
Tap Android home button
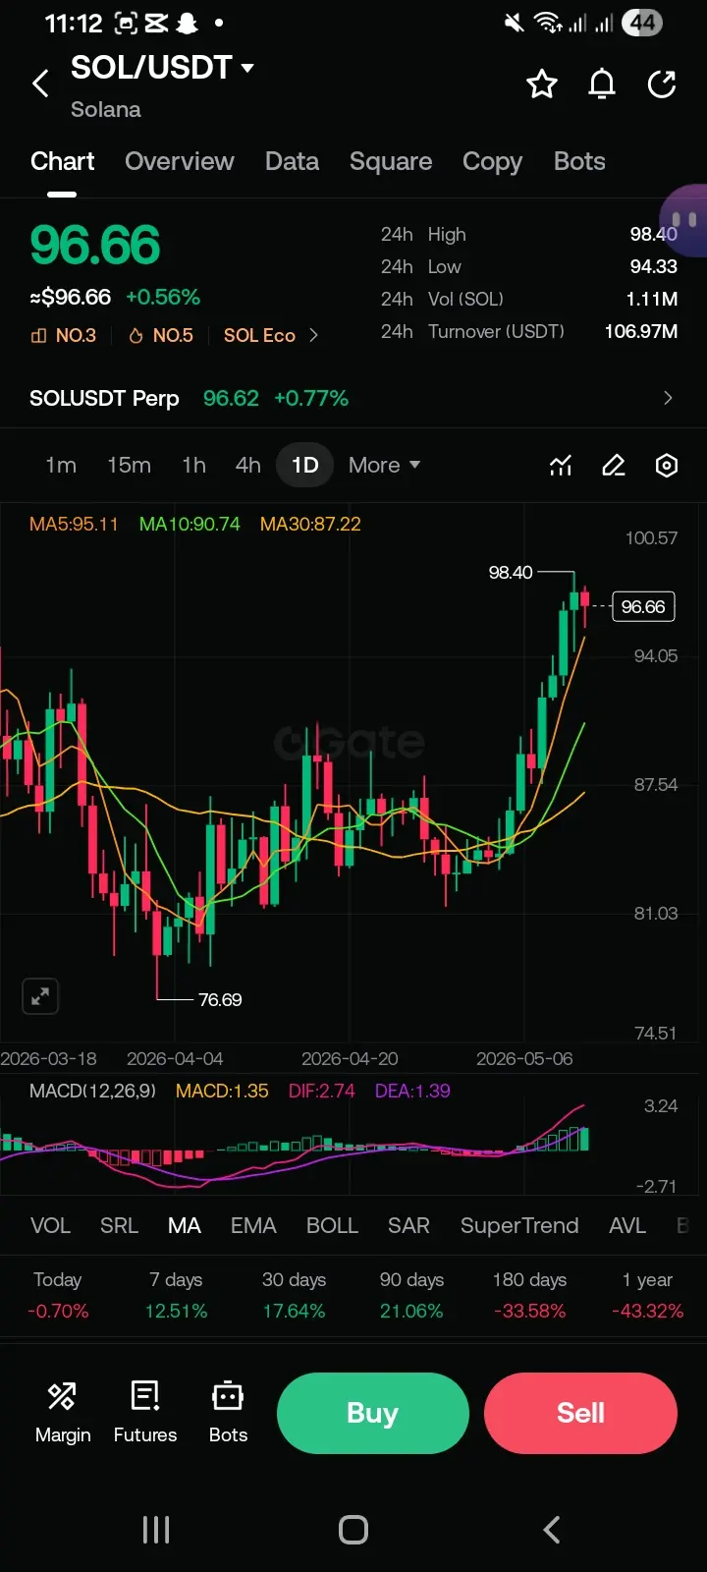click(x=353, y=1530)
